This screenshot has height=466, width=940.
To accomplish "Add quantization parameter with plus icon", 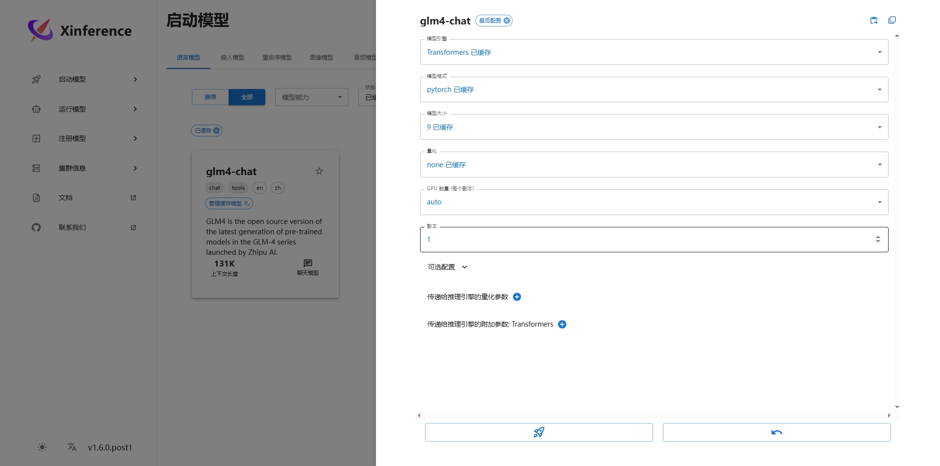I will tap(517, 297).
